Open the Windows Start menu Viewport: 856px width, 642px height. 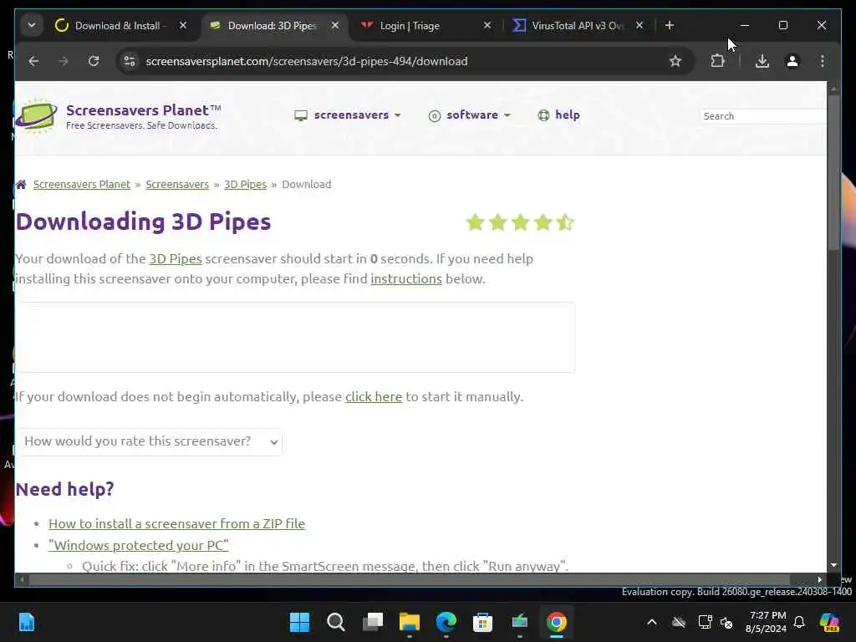299,622
